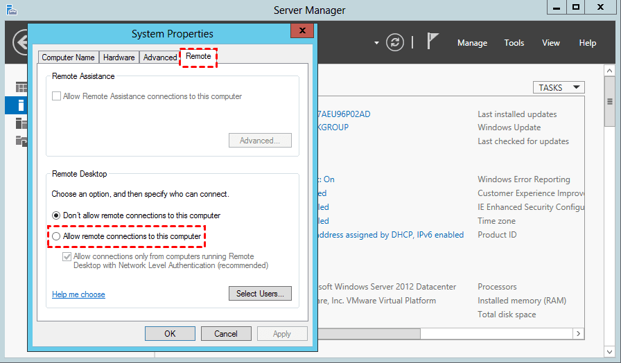Click the computer name link 7AEU96P02AD
621x363 pixels.
point(344,114)
